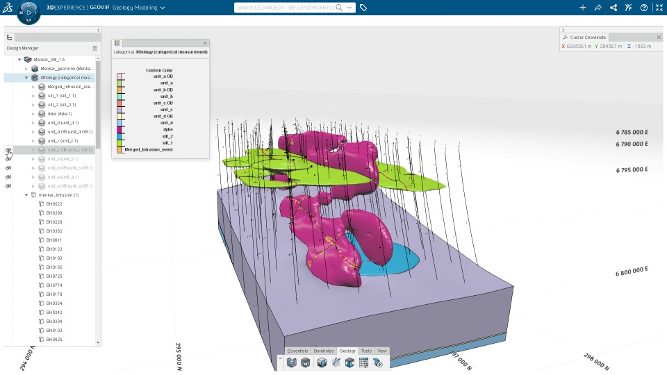Viewport: 667px width, 375px height.
Task: Open the help question mark icon
Action: (x=644, y=8)
